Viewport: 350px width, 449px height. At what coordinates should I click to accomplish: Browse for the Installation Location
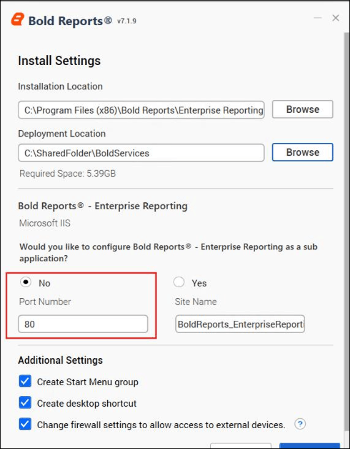[x=302, y=109]
